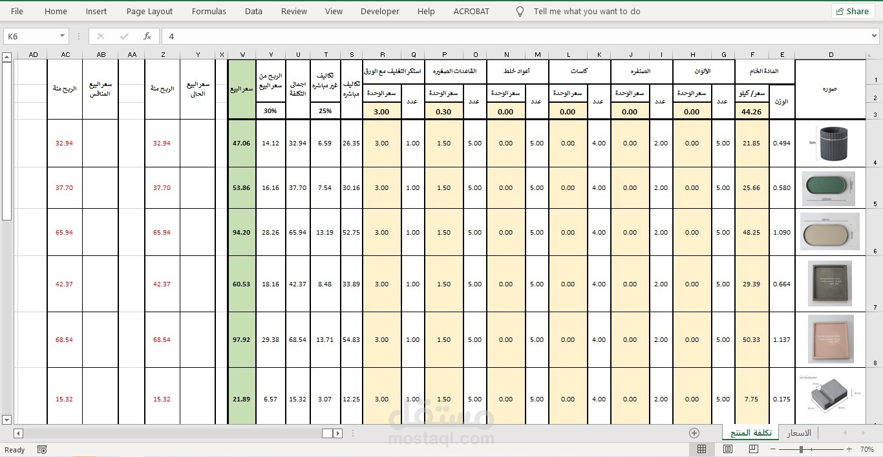Screen dimensions: 883x457
Task: Switch to Page Break Preview icon
Action: [754, 449]
